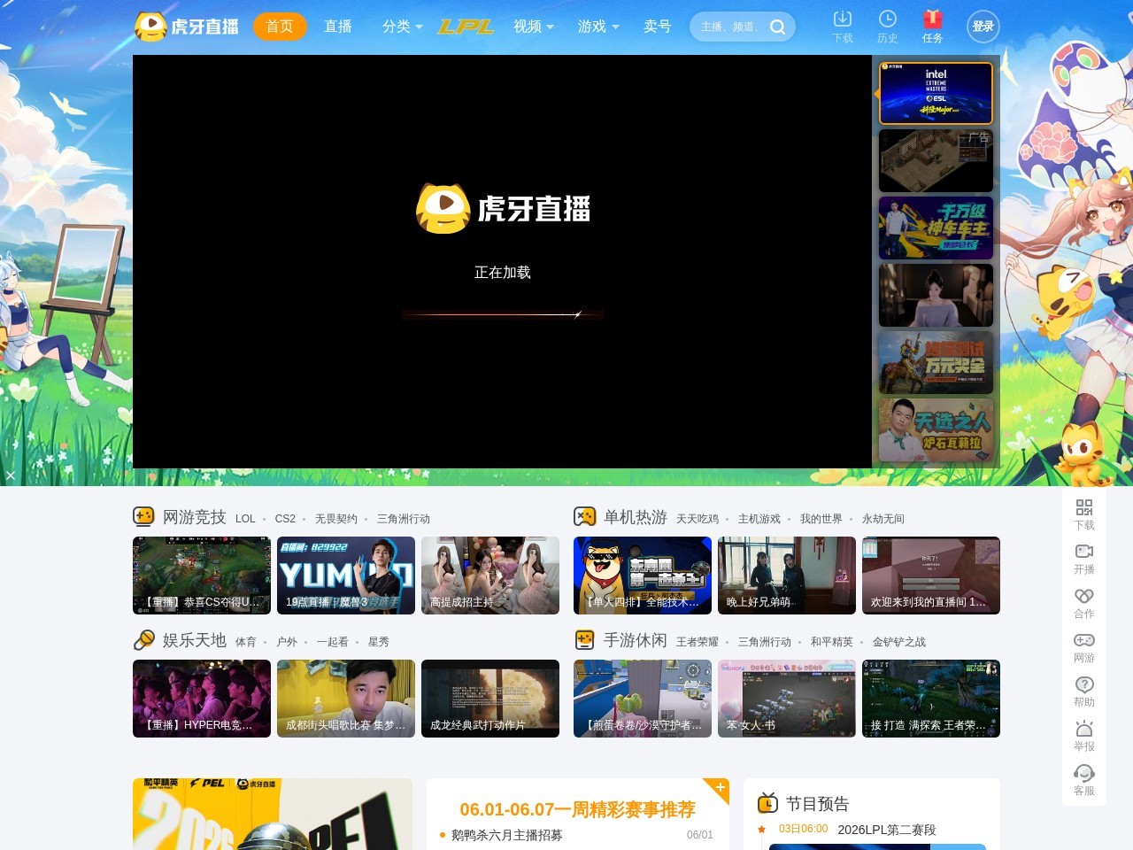Image resolution: width=1133 pixels, height=850 pixels.
Task: Open 客服 customer service headset icon
Action: click(x=1084, y=773)
